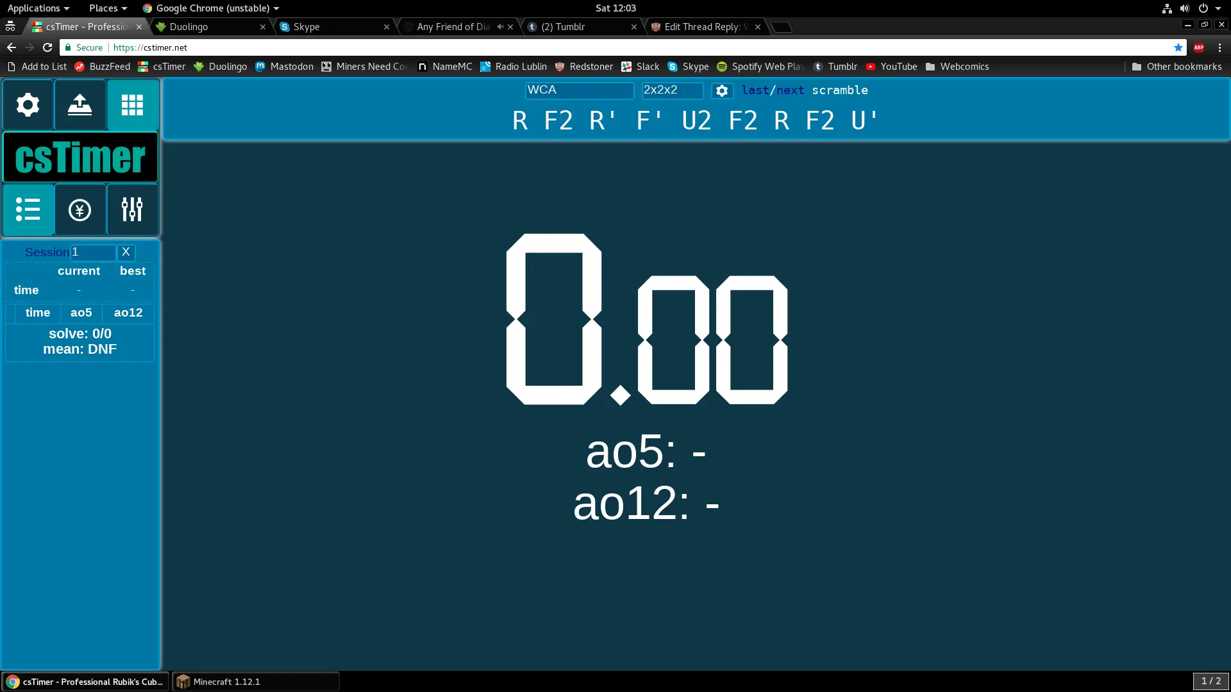The width and height of the screenshot is (1231, 692).
Task: Toggle the session list panel icon
Action: tap(28, 210)
